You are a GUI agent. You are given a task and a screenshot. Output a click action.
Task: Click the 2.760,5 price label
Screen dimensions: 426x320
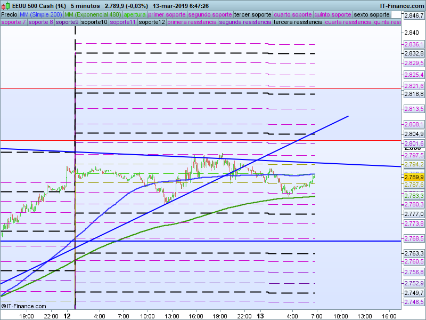(414, 261)
